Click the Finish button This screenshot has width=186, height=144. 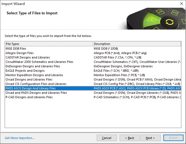click(173, 138)
